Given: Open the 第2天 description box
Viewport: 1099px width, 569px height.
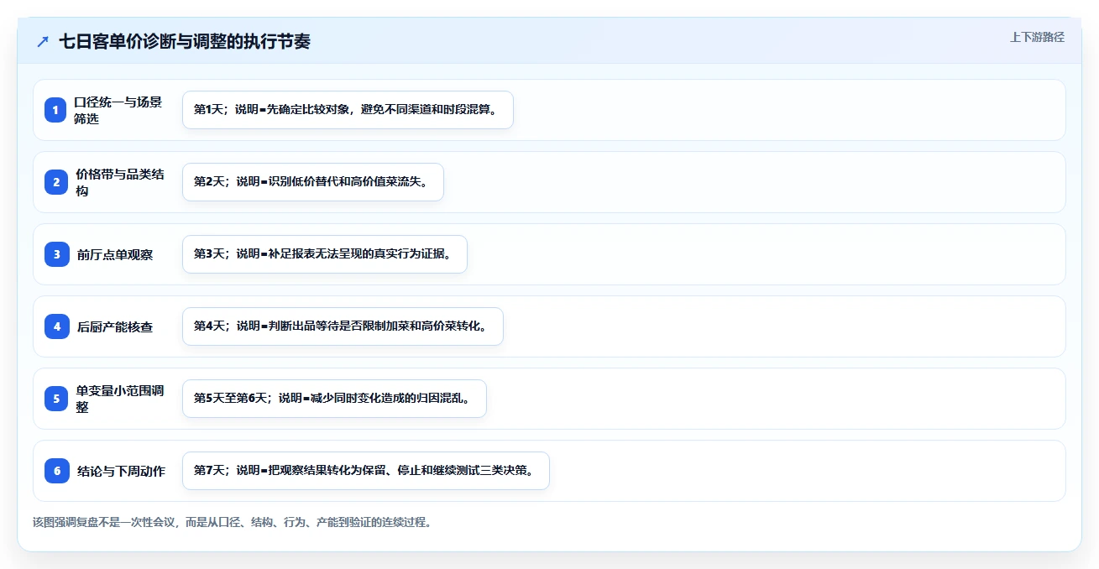Looking at the screenshot, I should coord(312,182).
